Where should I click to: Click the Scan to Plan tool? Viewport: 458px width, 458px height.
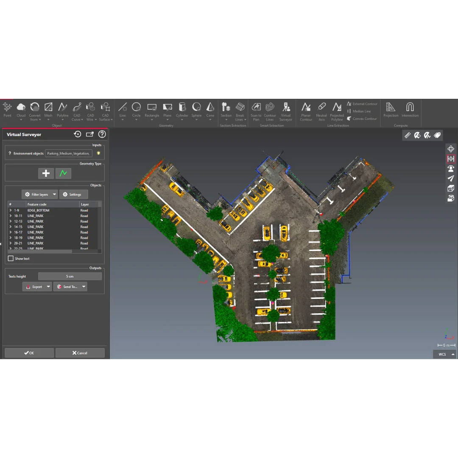[x=256, y=111]
